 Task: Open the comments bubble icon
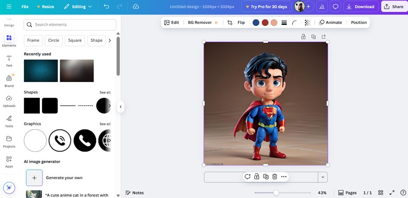336,7
